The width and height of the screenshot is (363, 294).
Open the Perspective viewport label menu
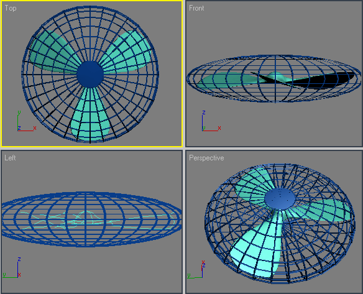(206, 158)
